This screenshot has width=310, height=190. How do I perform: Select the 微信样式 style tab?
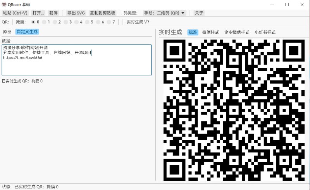coord(210,32)
